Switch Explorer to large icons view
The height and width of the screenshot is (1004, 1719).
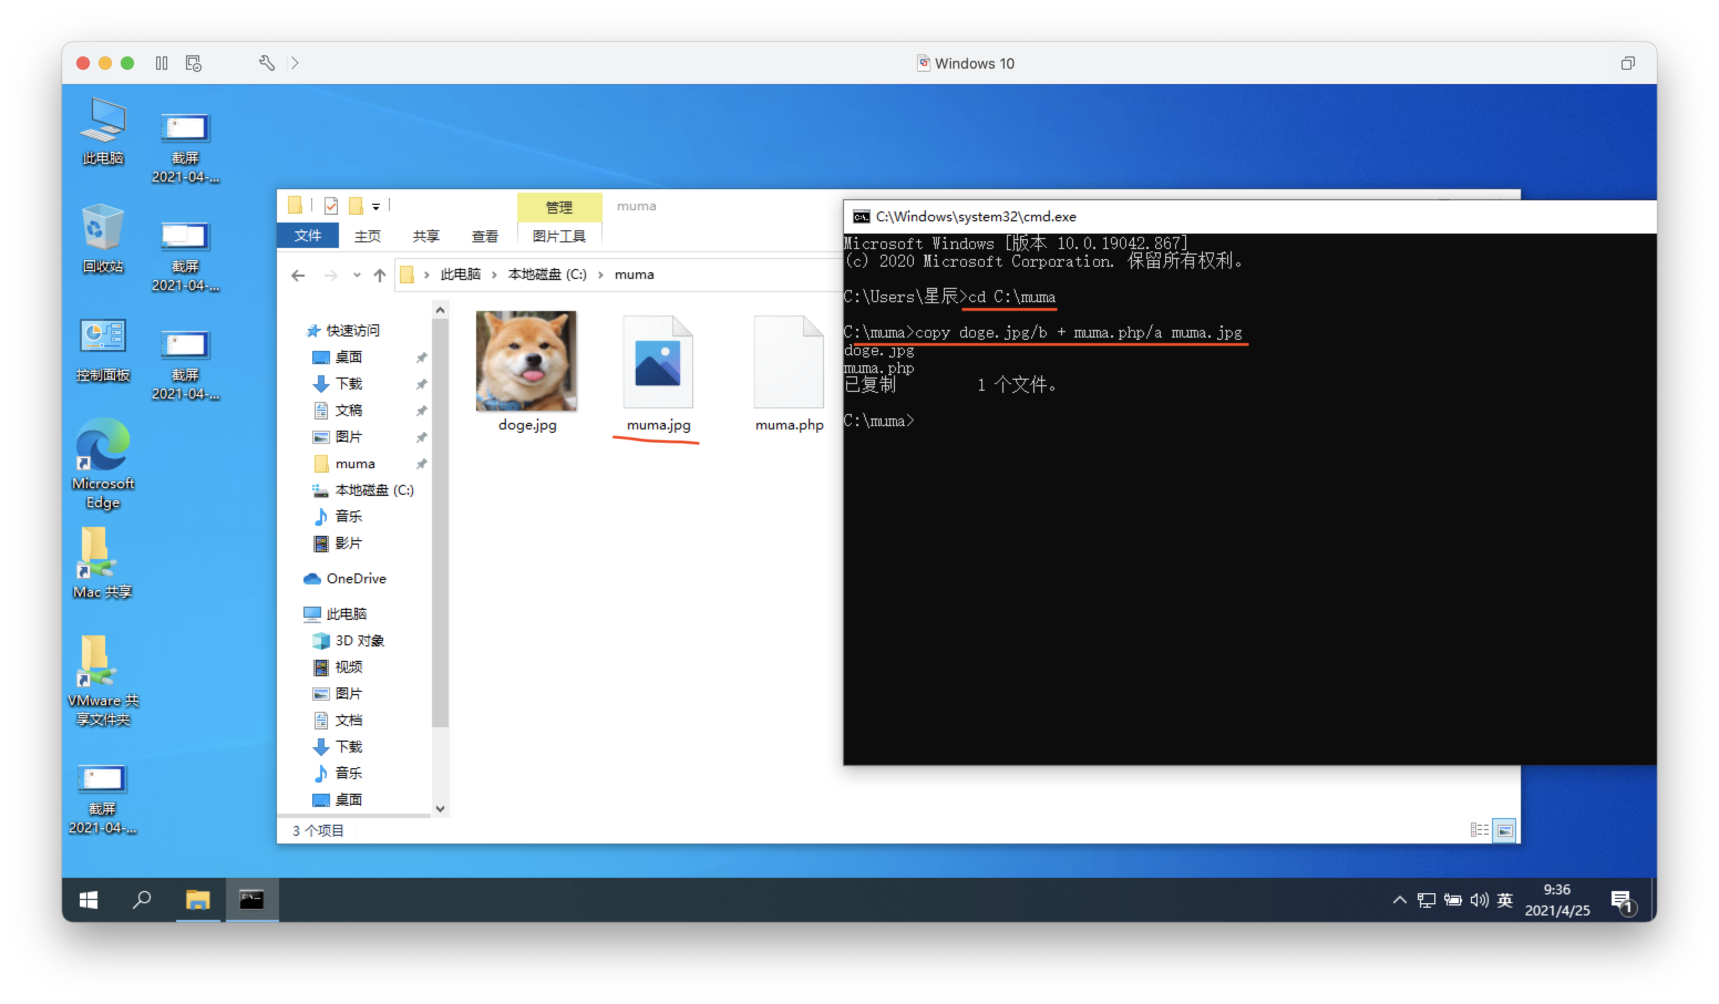click(x=1505, y=830)
